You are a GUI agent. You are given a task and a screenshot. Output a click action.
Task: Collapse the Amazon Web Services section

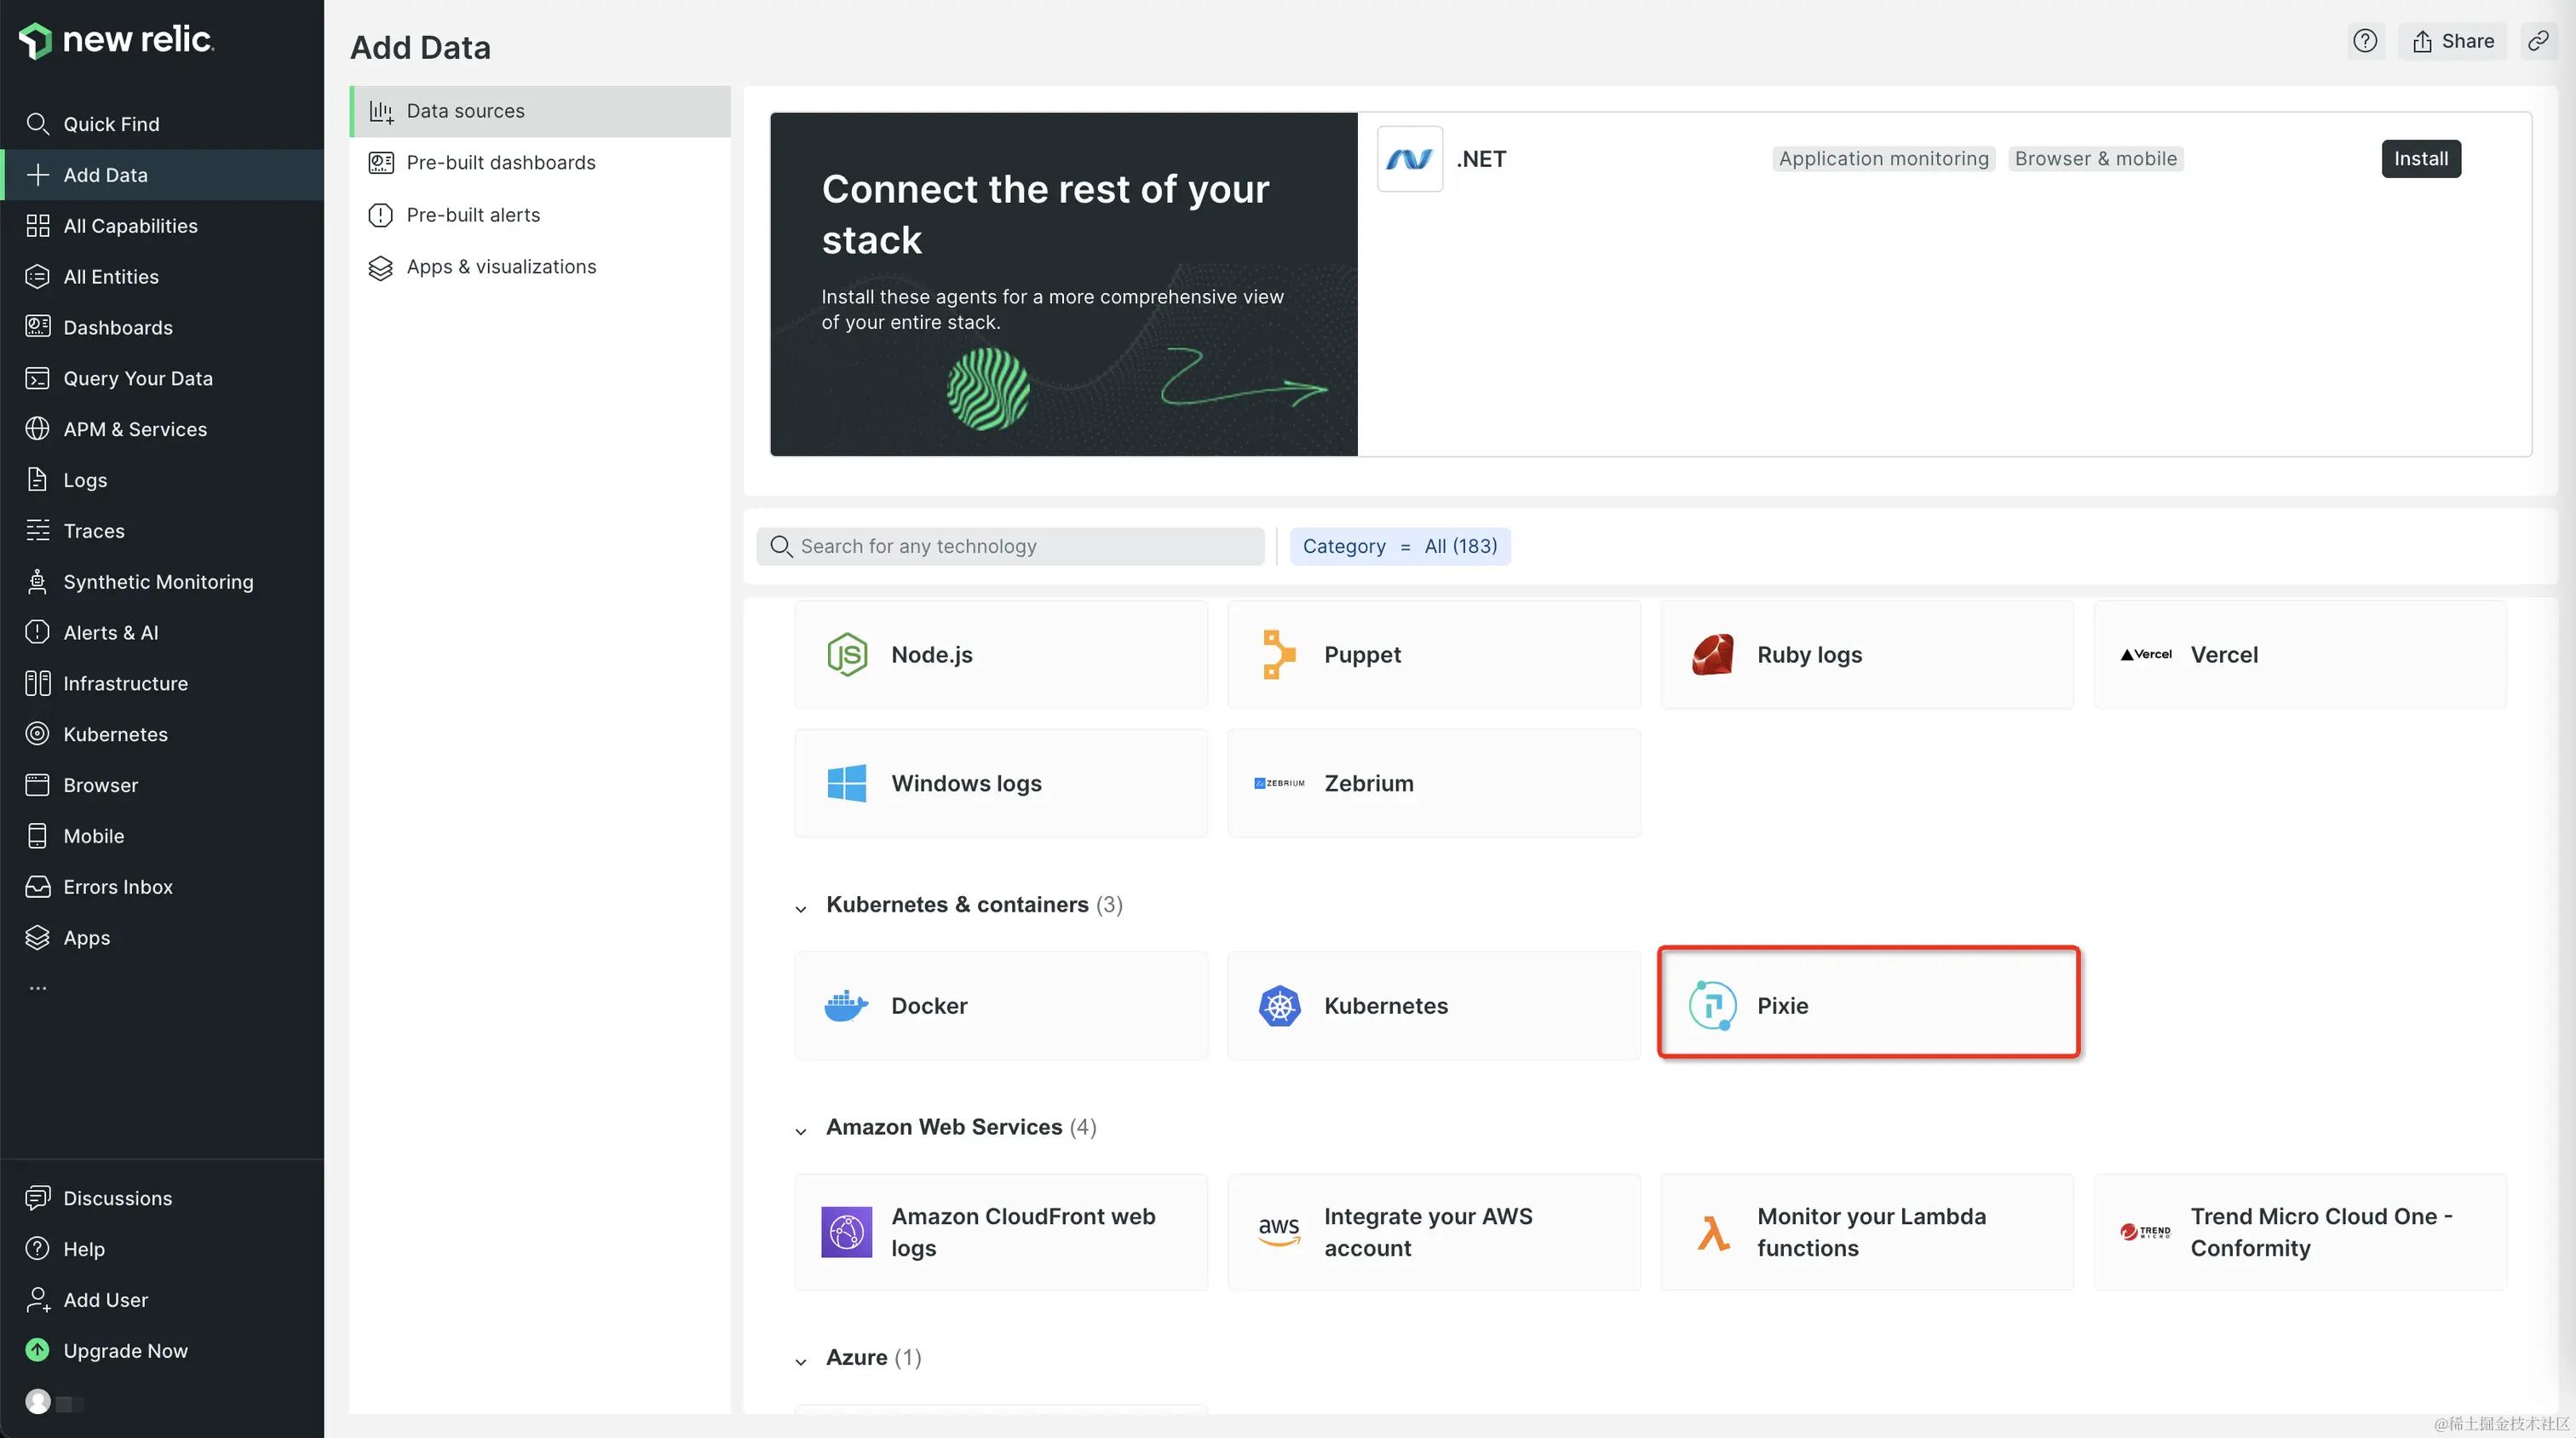tap(801, 1130)
